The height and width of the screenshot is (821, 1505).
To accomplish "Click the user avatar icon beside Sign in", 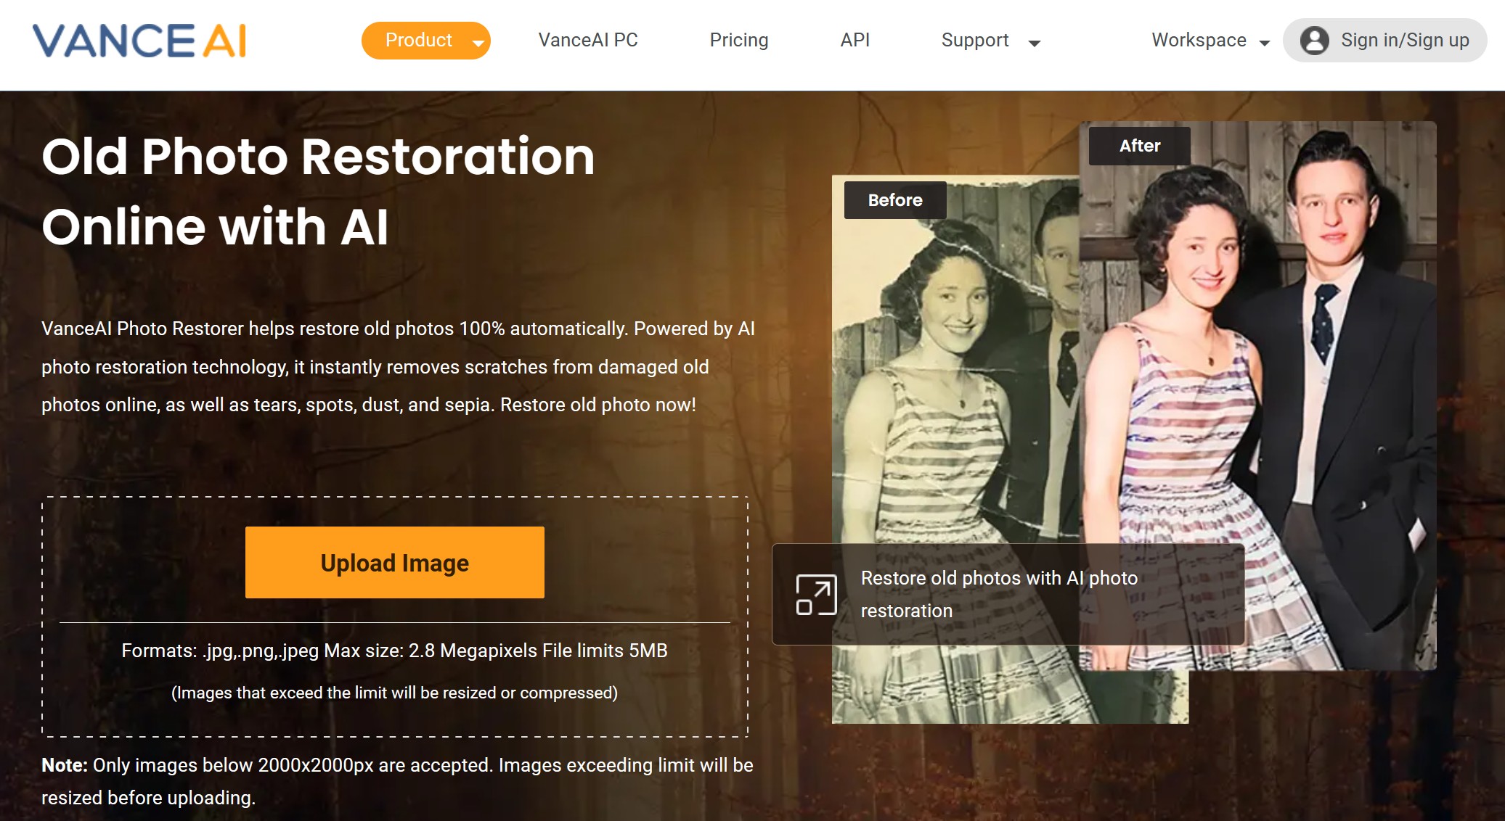I will coord(1316,41).
